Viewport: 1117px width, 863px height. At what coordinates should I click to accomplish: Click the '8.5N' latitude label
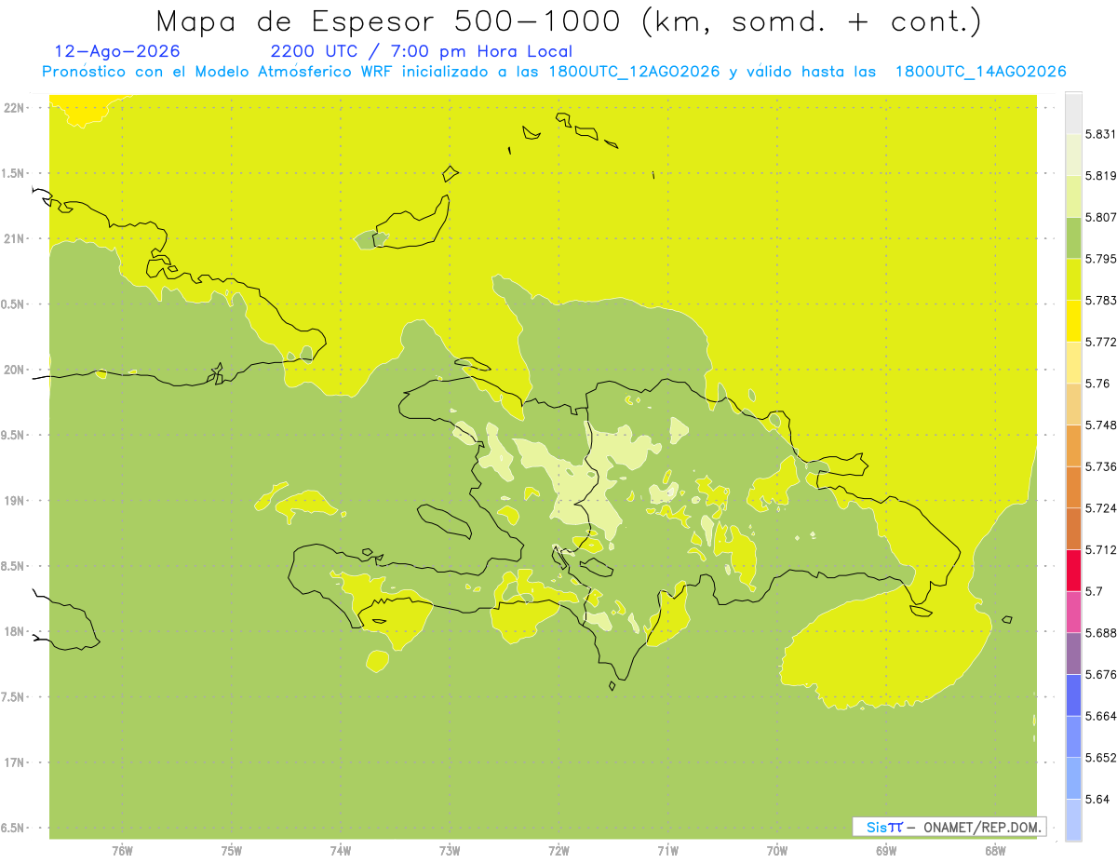click(x=12, y=566)
